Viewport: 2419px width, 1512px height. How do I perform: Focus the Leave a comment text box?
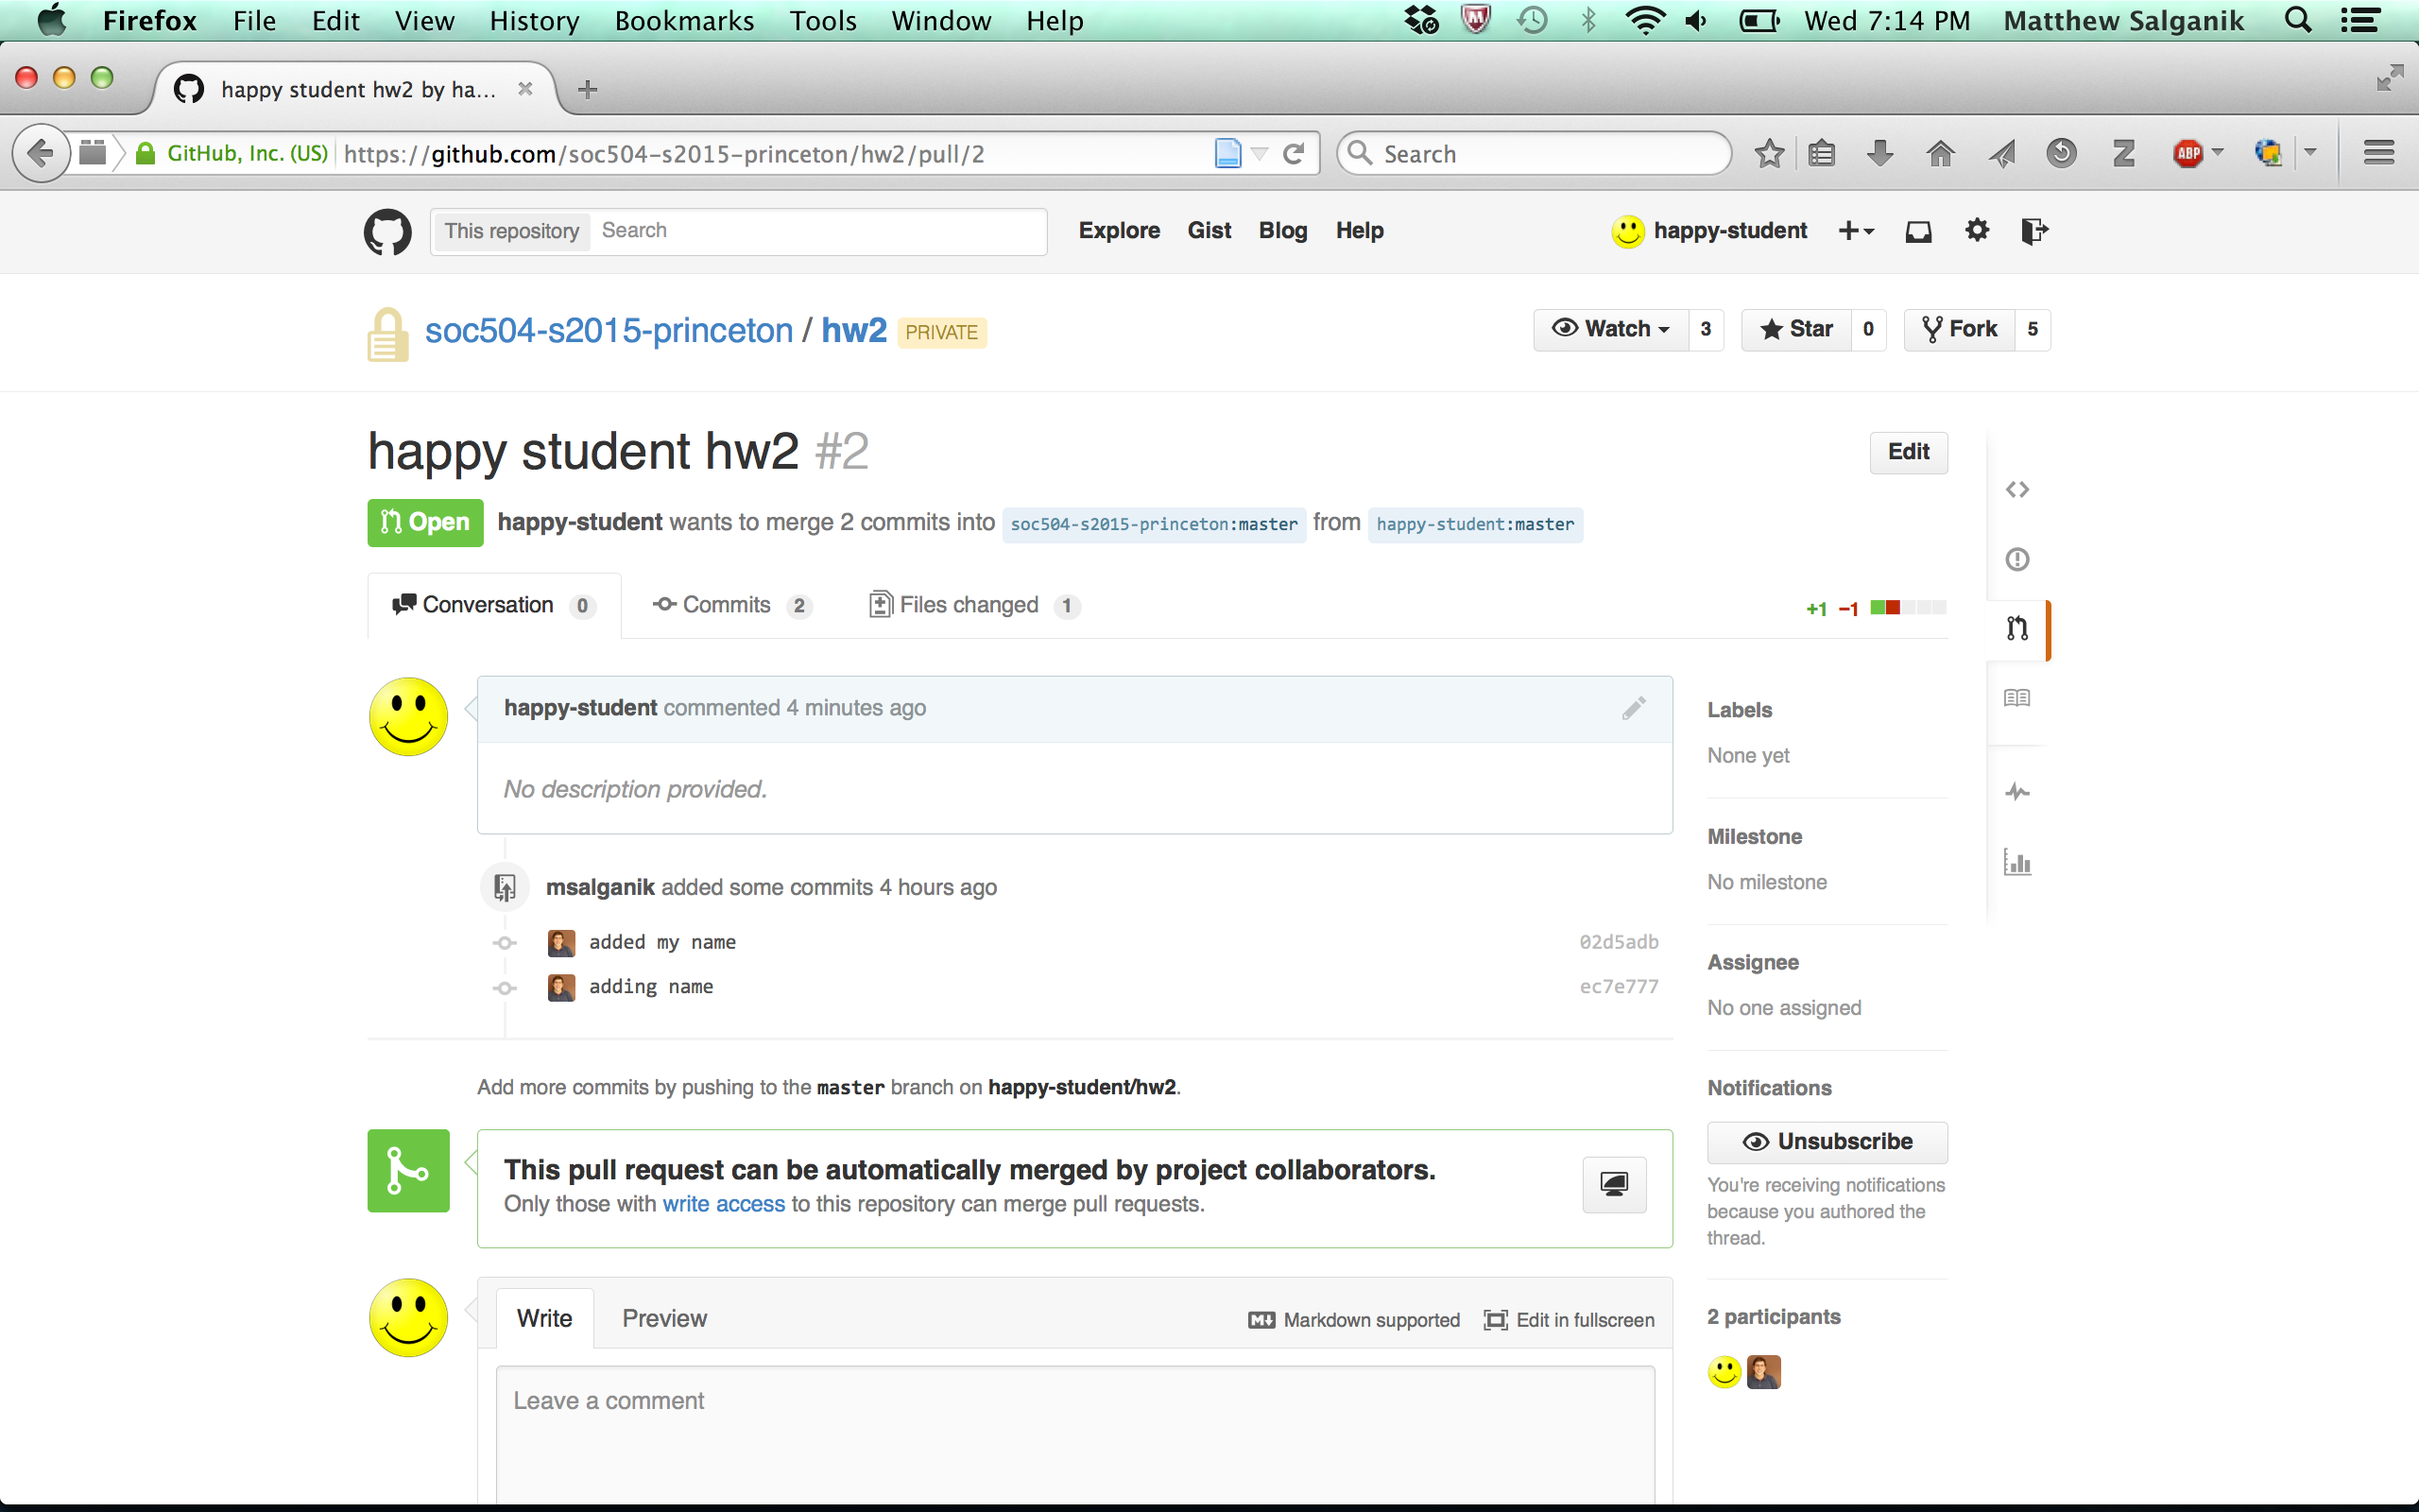(x=1074, y=1430)
